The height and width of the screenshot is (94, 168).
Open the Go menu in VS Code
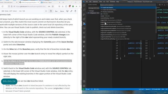104,2
